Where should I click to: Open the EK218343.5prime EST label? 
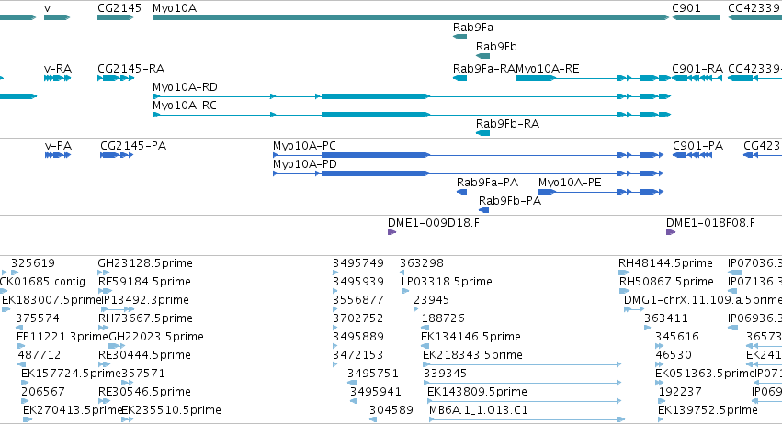[473, 355]
